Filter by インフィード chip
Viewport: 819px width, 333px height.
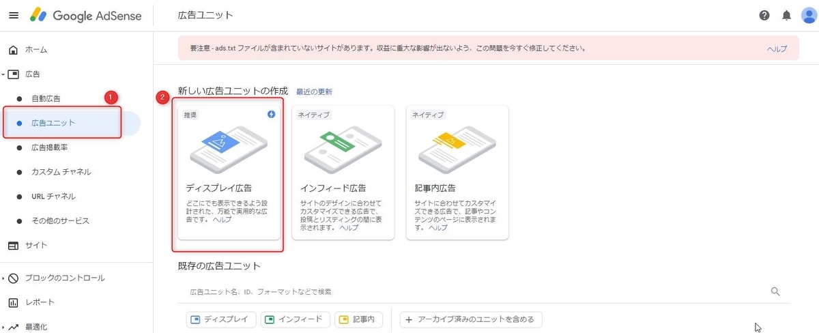click(x=296, y=319)
